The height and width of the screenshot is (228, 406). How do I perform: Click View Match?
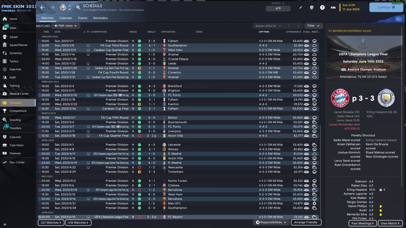[x=390, y=223]
